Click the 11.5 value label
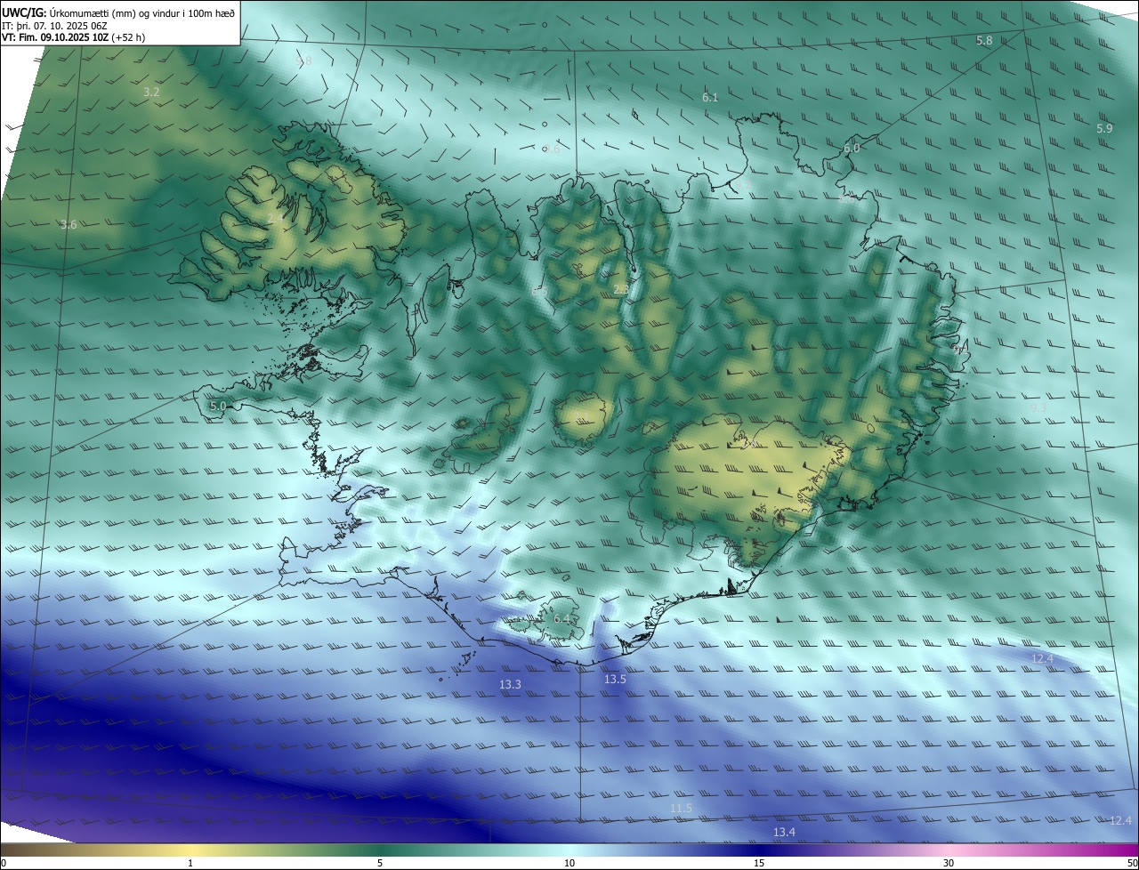This screenshot has width=1139, height=870. tap(681, 808)
